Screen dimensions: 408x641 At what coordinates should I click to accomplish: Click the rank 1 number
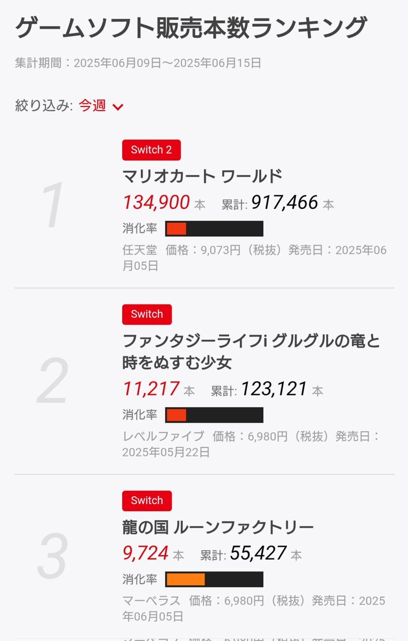(x=53, y=206)
